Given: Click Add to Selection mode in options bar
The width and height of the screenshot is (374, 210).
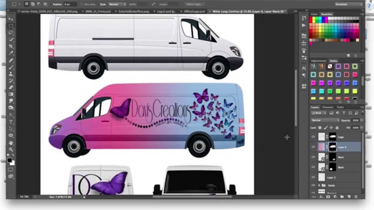Looking at the screenshot, I should [32, 4].
